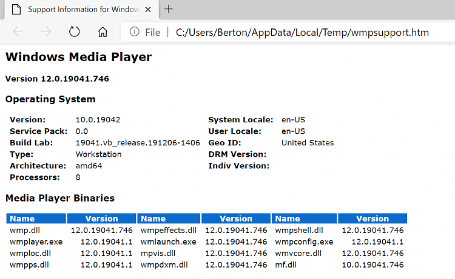The height and width of the screenshot is (279, 455).
Task: Click the wmlaunch.exe table cell
Action: [168, 242]
